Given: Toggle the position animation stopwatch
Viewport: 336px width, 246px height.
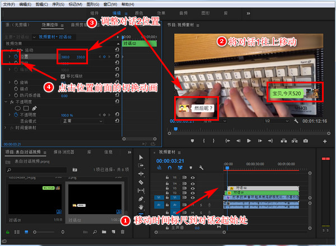Looking at the screenshot, I should coord(16,56).
